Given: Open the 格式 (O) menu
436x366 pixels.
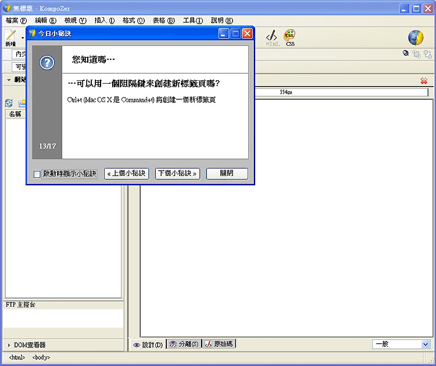Looking at the screenshot, I should click(134, 20).
